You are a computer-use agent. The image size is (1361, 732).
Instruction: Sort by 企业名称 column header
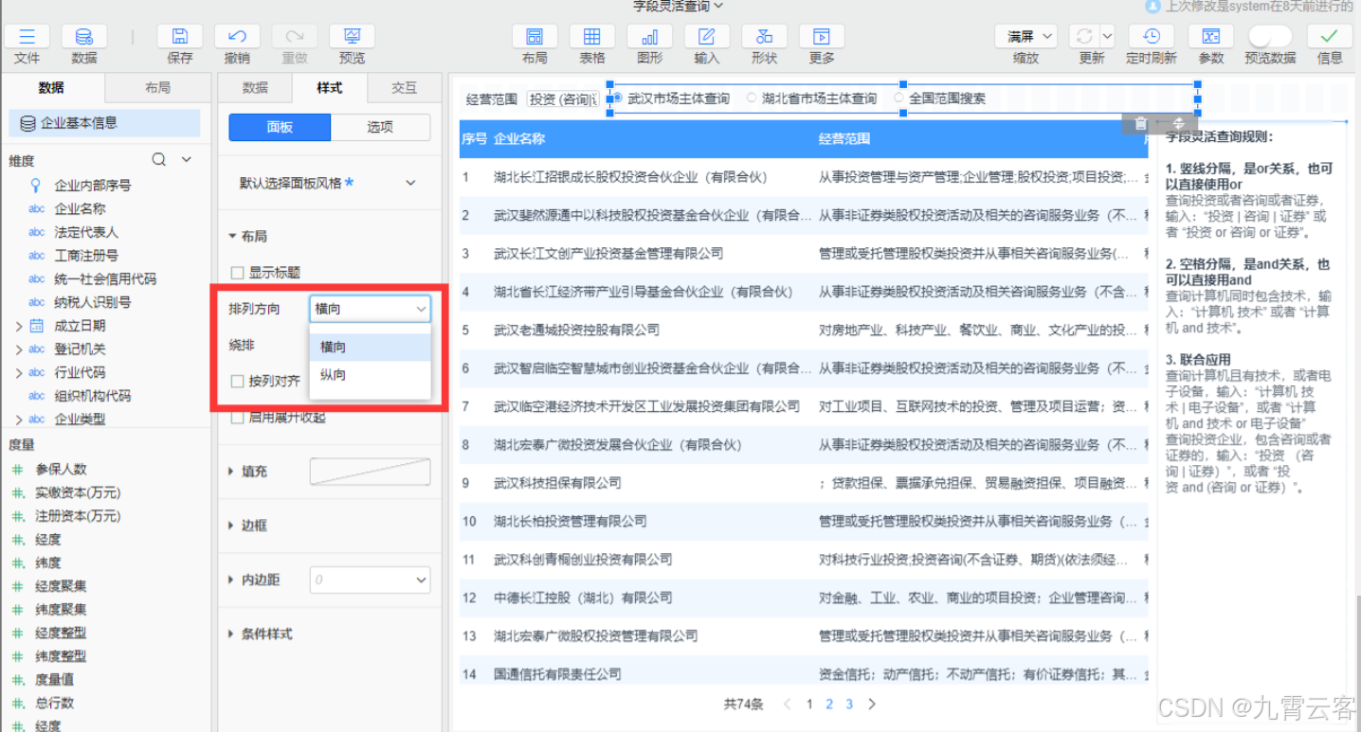coord(519,139)
